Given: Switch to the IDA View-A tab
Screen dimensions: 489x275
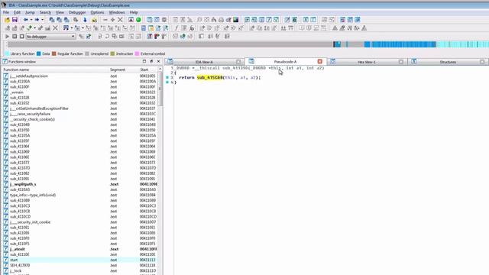Looking at the screenshot, I should (204, 62).
